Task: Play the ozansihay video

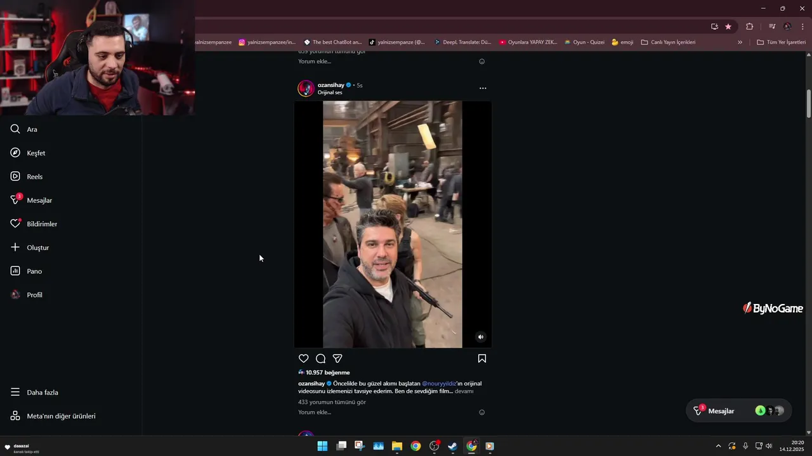Action: [x=393, y=224]
